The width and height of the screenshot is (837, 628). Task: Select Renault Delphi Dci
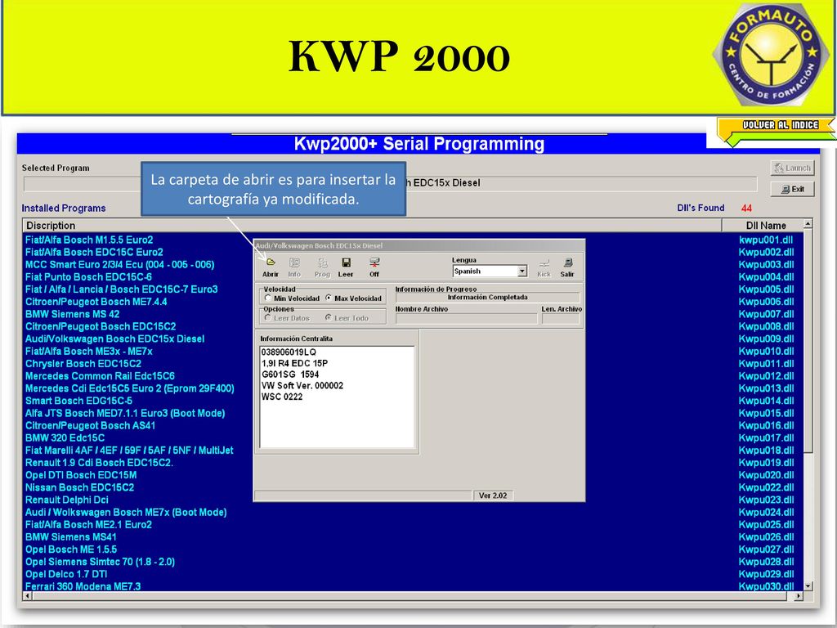(67, 500)
